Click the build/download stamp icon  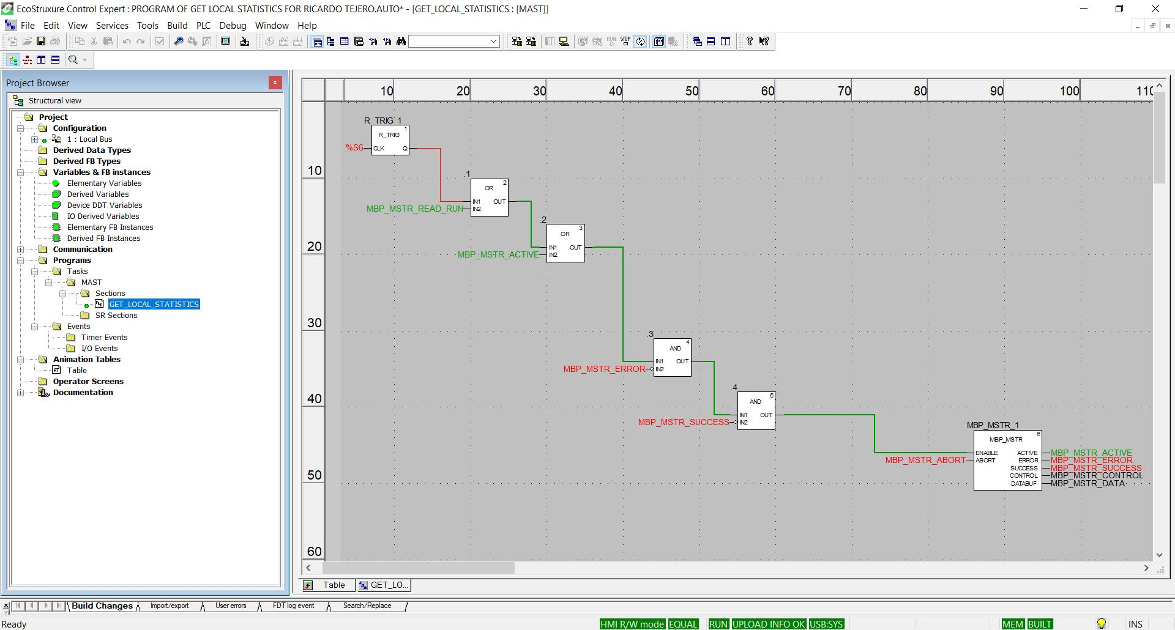coord(245,41)
